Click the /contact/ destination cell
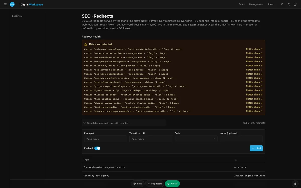This screenshot has width=301, height=188. tap(240, 167)
